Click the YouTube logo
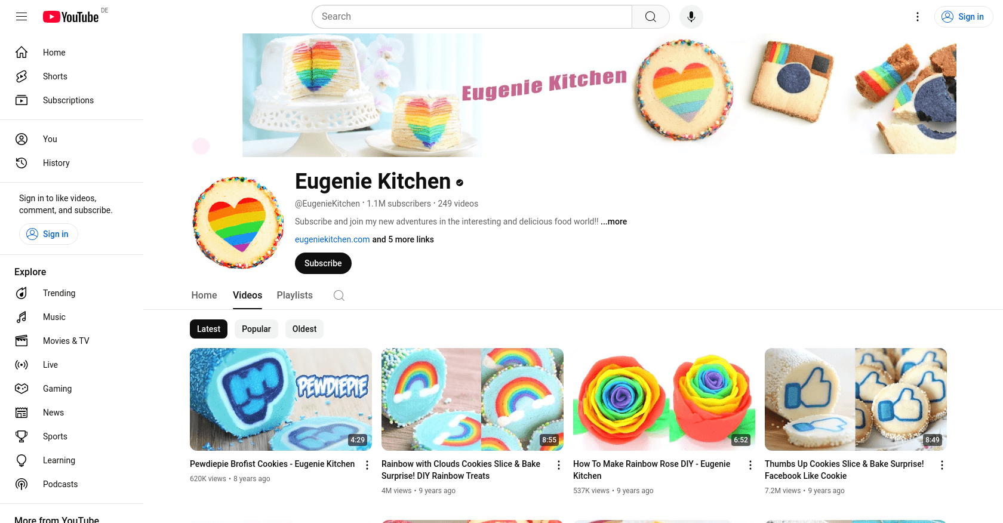 70,17
